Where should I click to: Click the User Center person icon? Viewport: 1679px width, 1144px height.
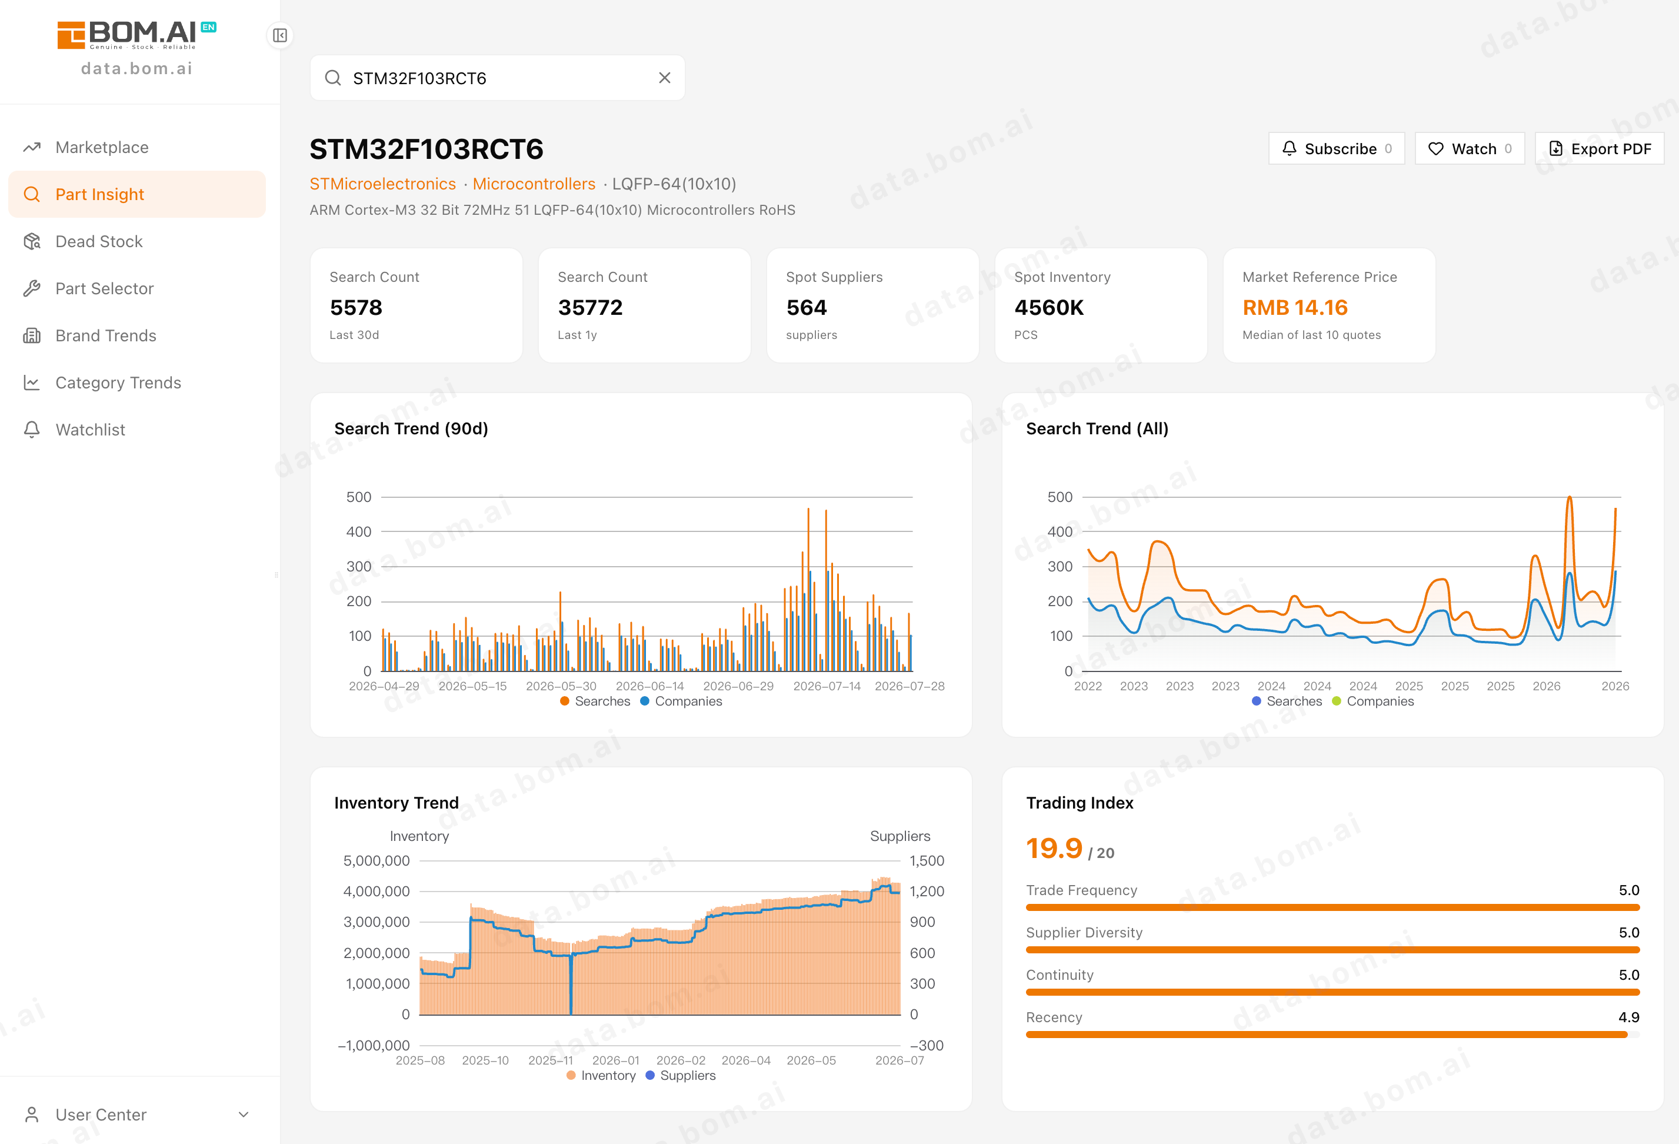pos(32,1115)
